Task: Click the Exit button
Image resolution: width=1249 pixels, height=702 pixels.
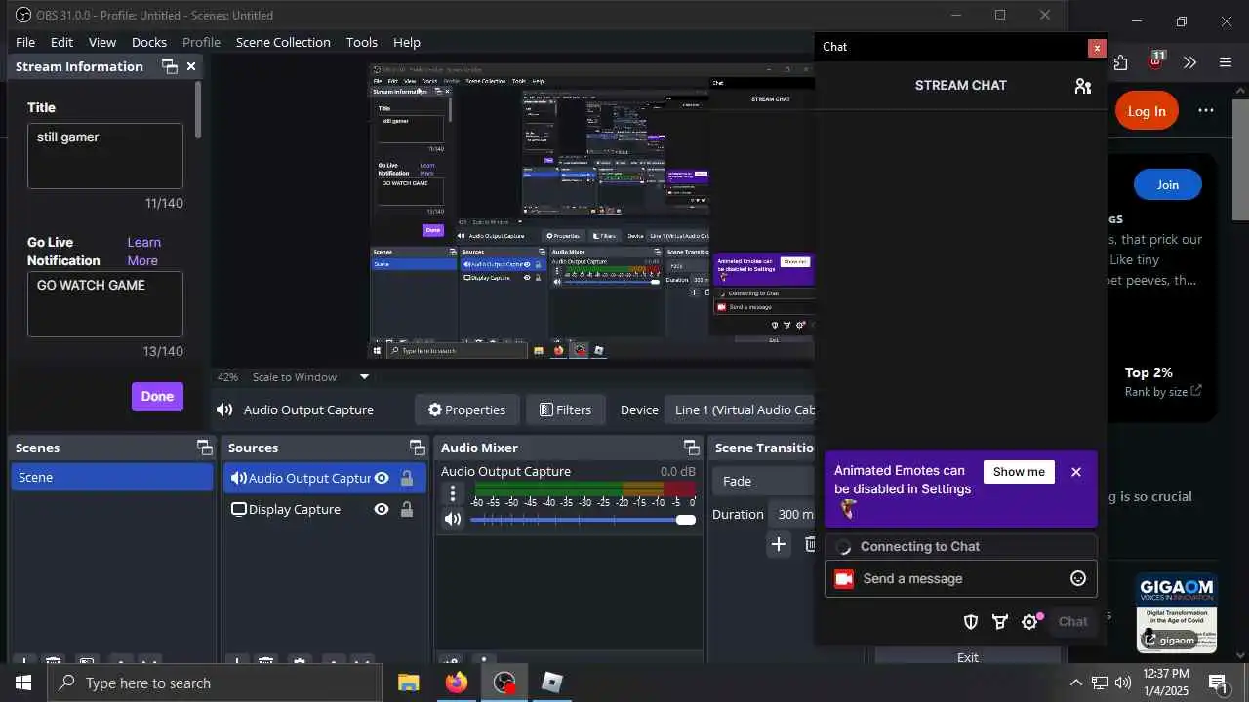Action: pos(968,657)
